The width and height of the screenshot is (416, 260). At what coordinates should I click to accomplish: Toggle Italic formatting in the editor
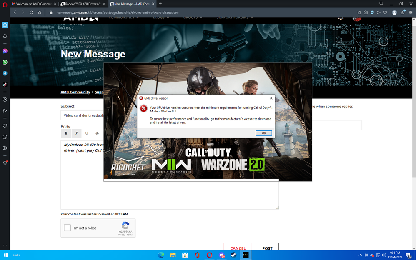click(x=76, y=133)
